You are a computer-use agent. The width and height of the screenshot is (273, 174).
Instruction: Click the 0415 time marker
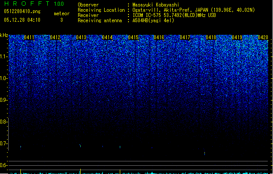[x=133, y=37]
